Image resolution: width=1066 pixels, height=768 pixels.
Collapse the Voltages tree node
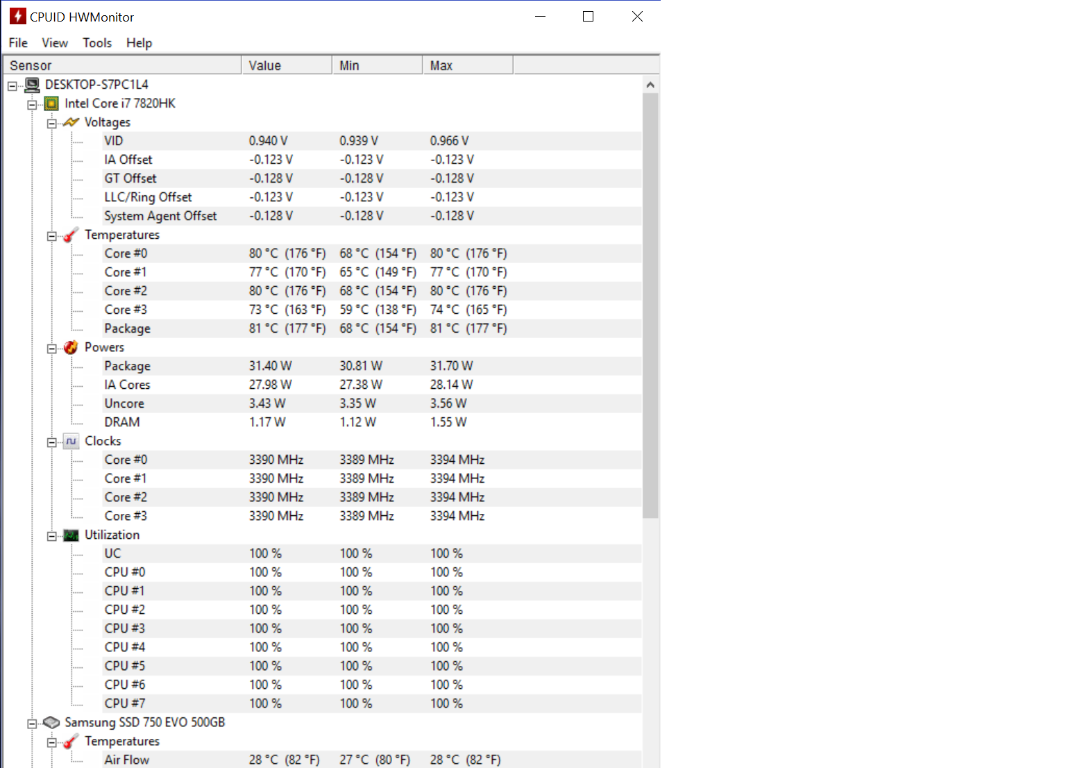52,124
